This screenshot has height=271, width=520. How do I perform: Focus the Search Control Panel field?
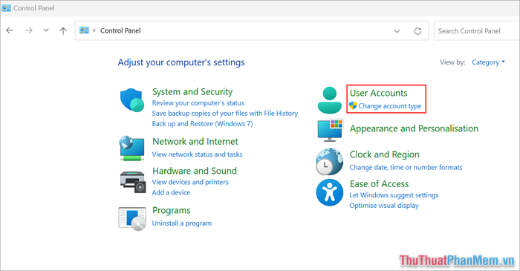tap(477, 30)
